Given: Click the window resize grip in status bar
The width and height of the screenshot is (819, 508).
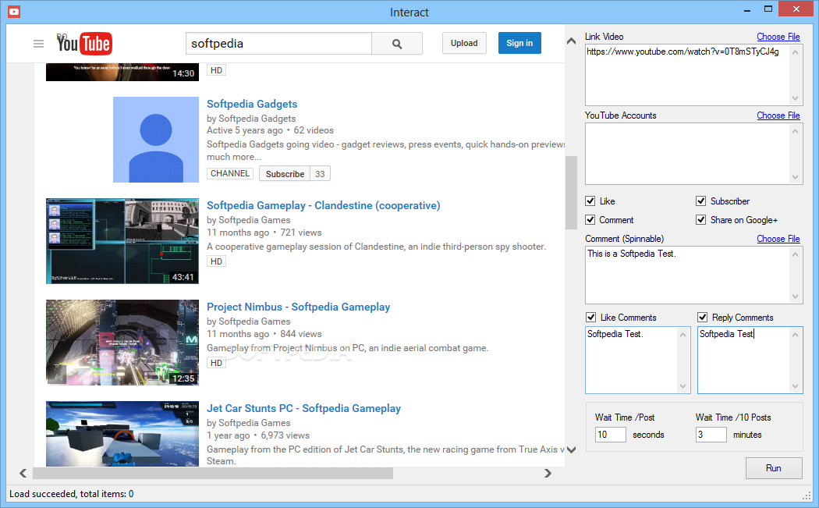Looking at the screenshot, I should click(x=807, y=496).
